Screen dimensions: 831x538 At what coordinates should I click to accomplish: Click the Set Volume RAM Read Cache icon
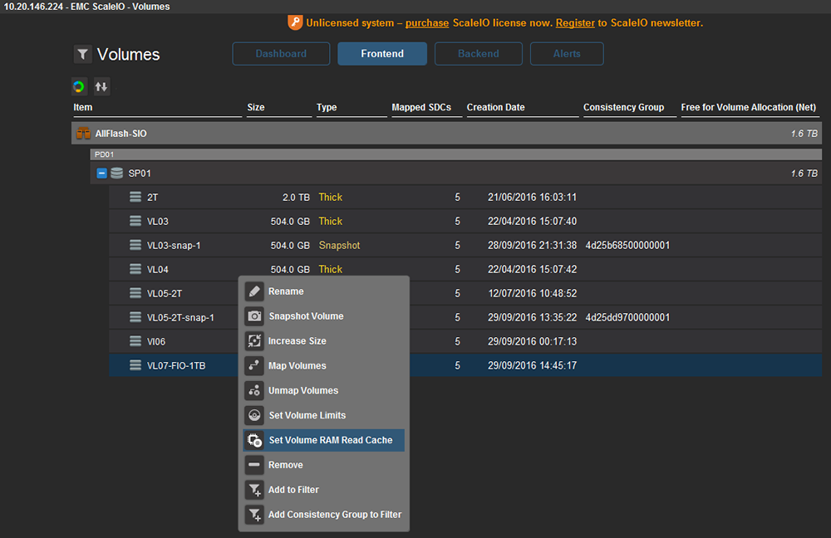[254, 440]
